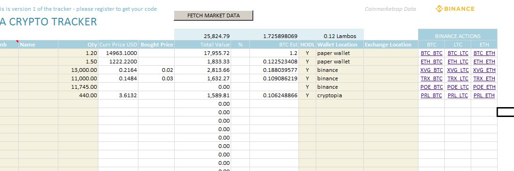The width and height of the screenshot is (514, 171).
Task: Select the Coinmarketcap Data label
Action: [390, 9]
